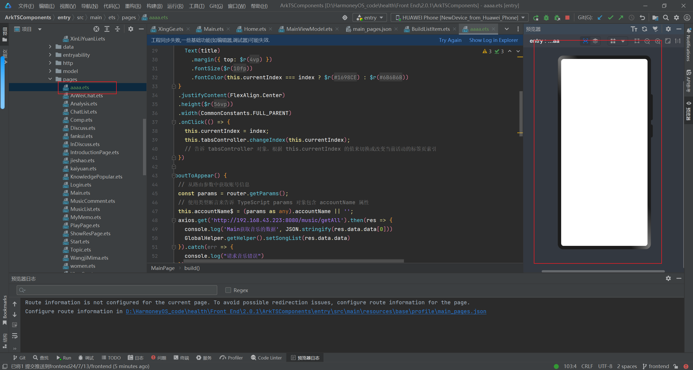Screen dimensions: 693x370
Task: Expand all nodes in project tree
Action: click(107, 29)
